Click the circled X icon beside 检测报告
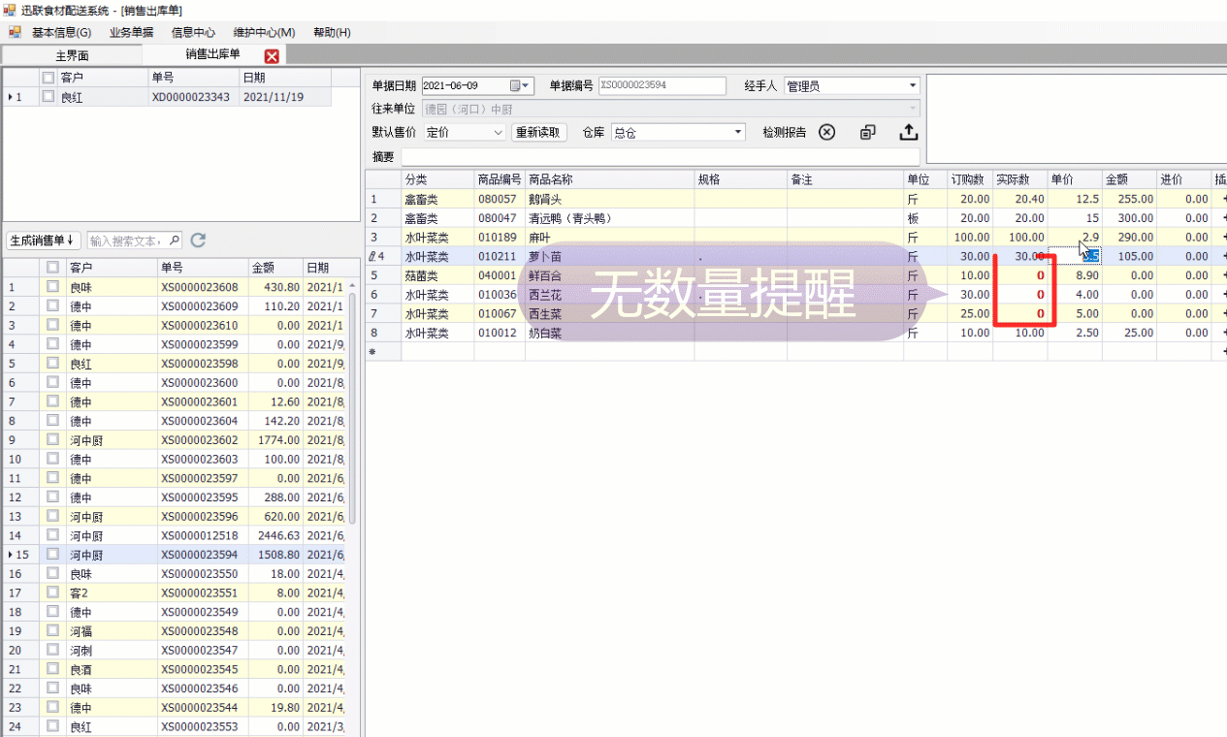This screenshot has height=737, width=1227. [826, 132]
